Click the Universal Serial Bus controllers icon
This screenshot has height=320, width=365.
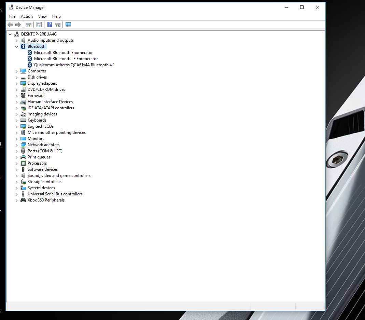pyautogui.click(x=23, y=194)
